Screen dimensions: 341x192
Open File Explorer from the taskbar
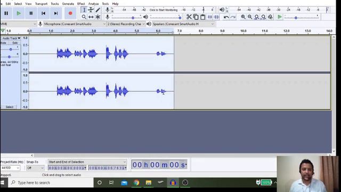[149, 182]
